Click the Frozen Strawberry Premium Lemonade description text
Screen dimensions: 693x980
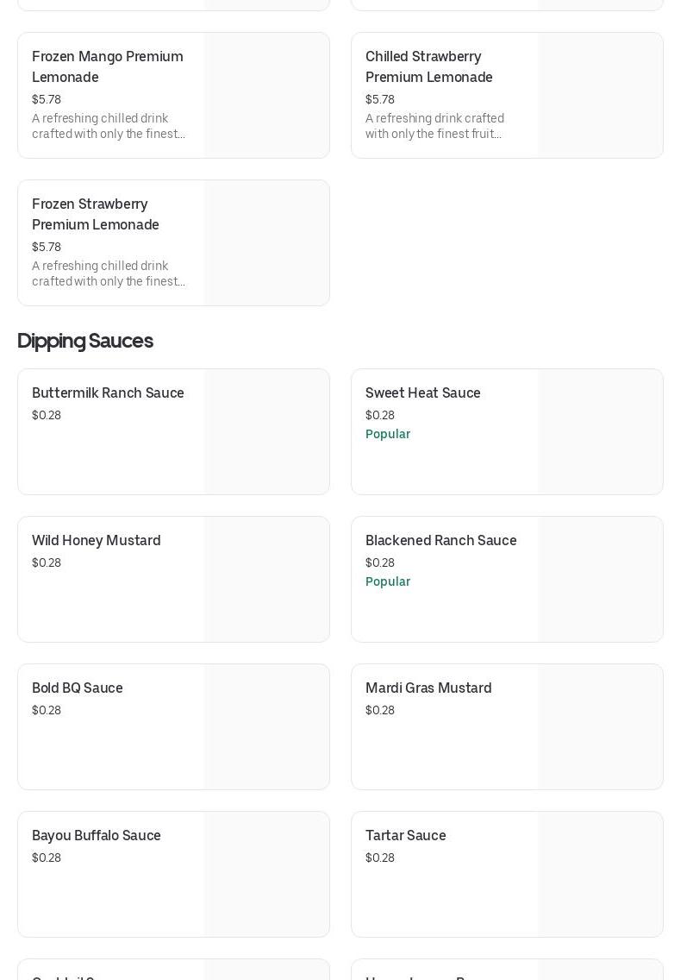[x=109, y=273]
